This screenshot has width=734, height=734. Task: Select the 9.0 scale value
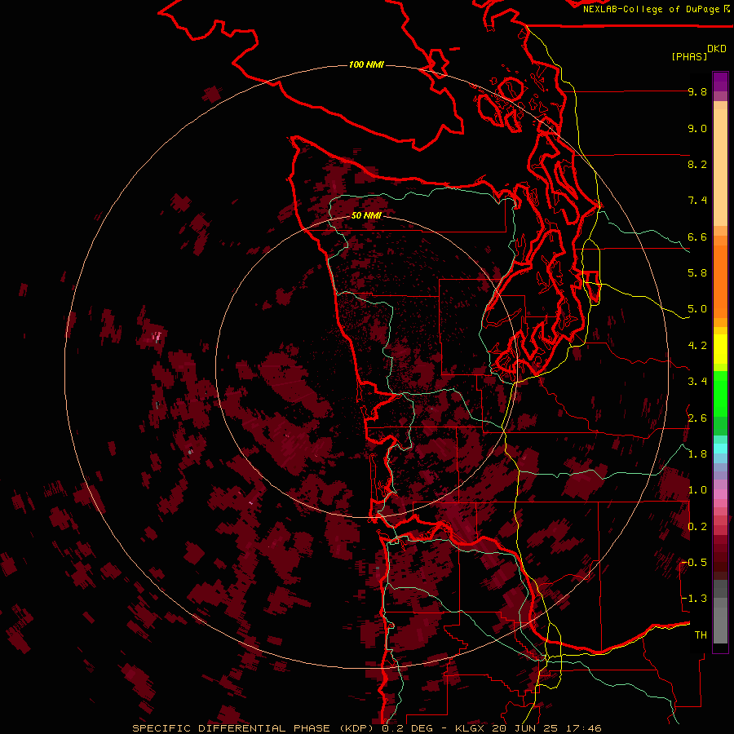pos(697,128)
